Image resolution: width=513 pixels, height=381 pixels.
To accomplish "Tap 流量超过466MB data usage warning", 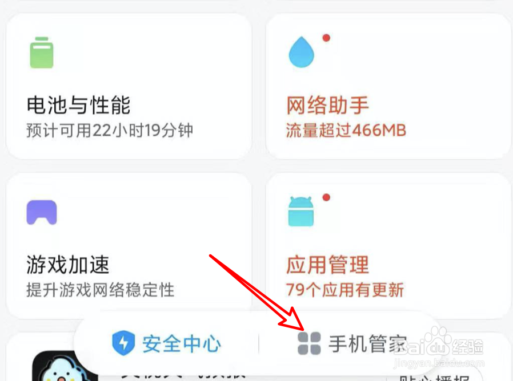I will [x=346, y=131].
